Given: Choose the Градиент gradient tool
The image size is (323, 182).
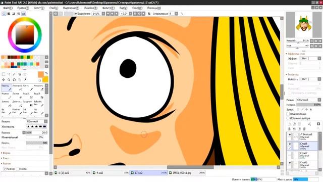Looking at the screenshot, I should pos(28,104).
